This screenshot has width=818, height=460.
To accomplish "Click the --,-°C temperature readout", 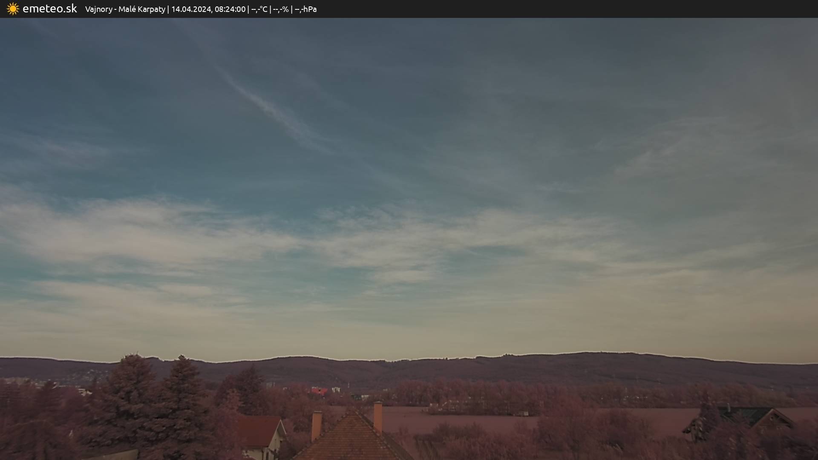I will 259,9.
